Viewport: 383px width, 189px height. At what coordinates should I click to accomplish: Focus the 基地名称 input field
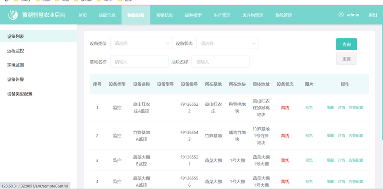[139, 62]
